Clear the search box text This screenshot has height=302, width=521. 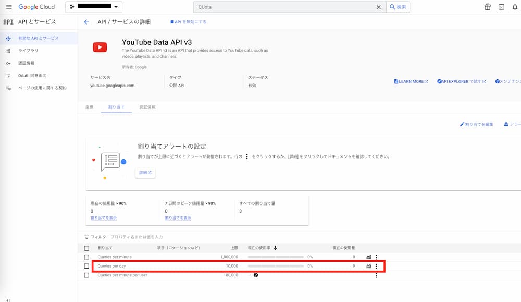tap(378, 7)
